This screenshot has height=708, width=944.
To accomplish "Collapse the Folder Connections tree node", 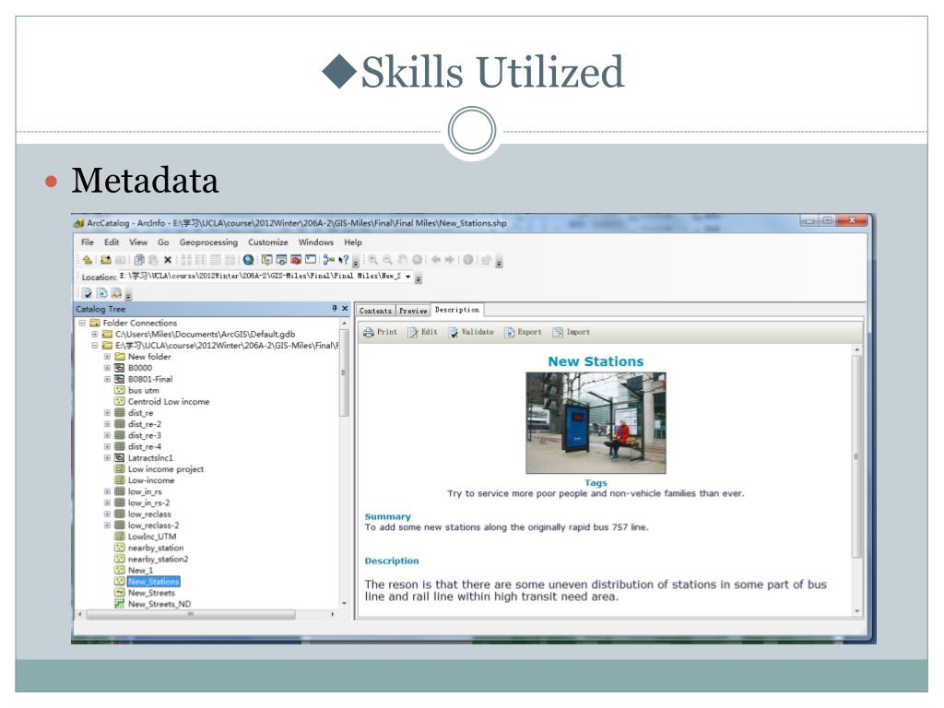I will click(82, 323).
